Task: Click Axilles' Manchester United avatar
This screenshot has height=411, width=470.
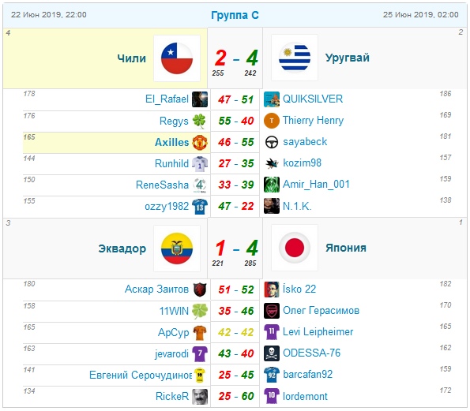Action: (200, 143)
